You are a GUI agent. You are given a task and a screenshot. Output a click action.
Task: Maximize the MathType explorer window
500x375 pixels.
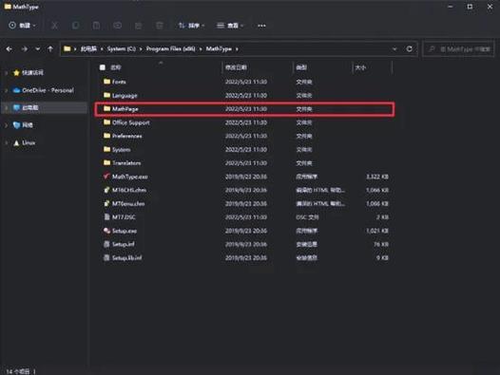(x=470, y=7)
